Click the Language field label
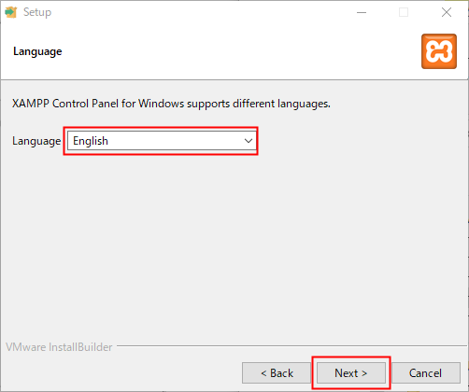Viewport: 469px width, 392px height. [x=36, y=141]
